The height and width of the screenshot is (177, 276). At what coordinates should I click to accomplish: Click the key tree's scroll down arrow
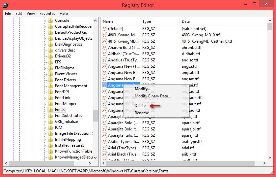[x=95, y=158]
